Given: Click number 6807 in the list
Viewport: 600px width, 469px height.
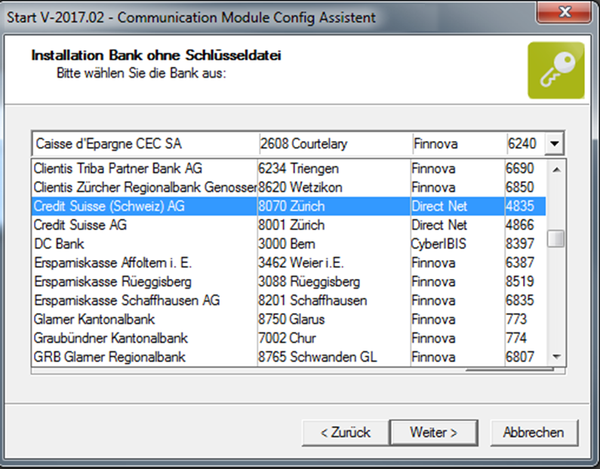Looking at the screenshot, I should click(519, 357).
